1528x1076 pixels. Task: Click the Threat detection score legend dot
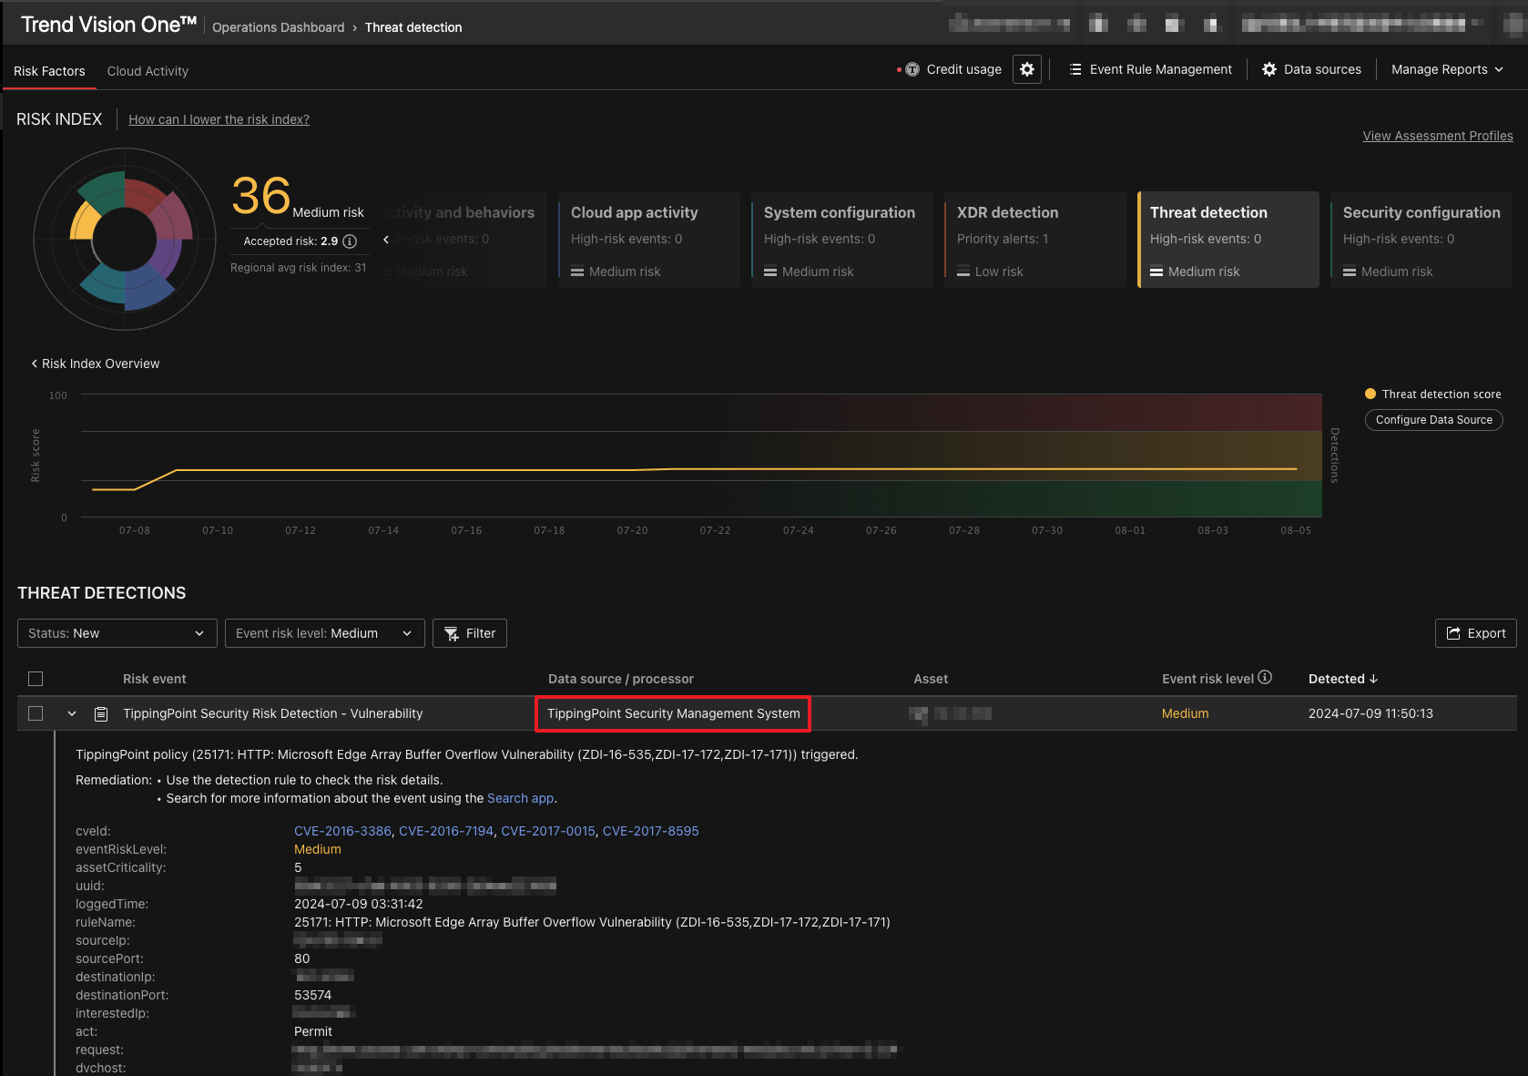click(1370, 395)
